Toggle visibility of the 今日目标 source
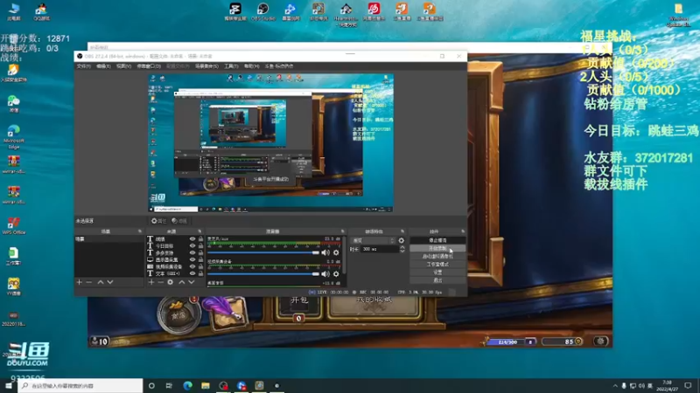The height and width of the screenshot is (393, 700). pyautogui.click(x=192, y=246)
